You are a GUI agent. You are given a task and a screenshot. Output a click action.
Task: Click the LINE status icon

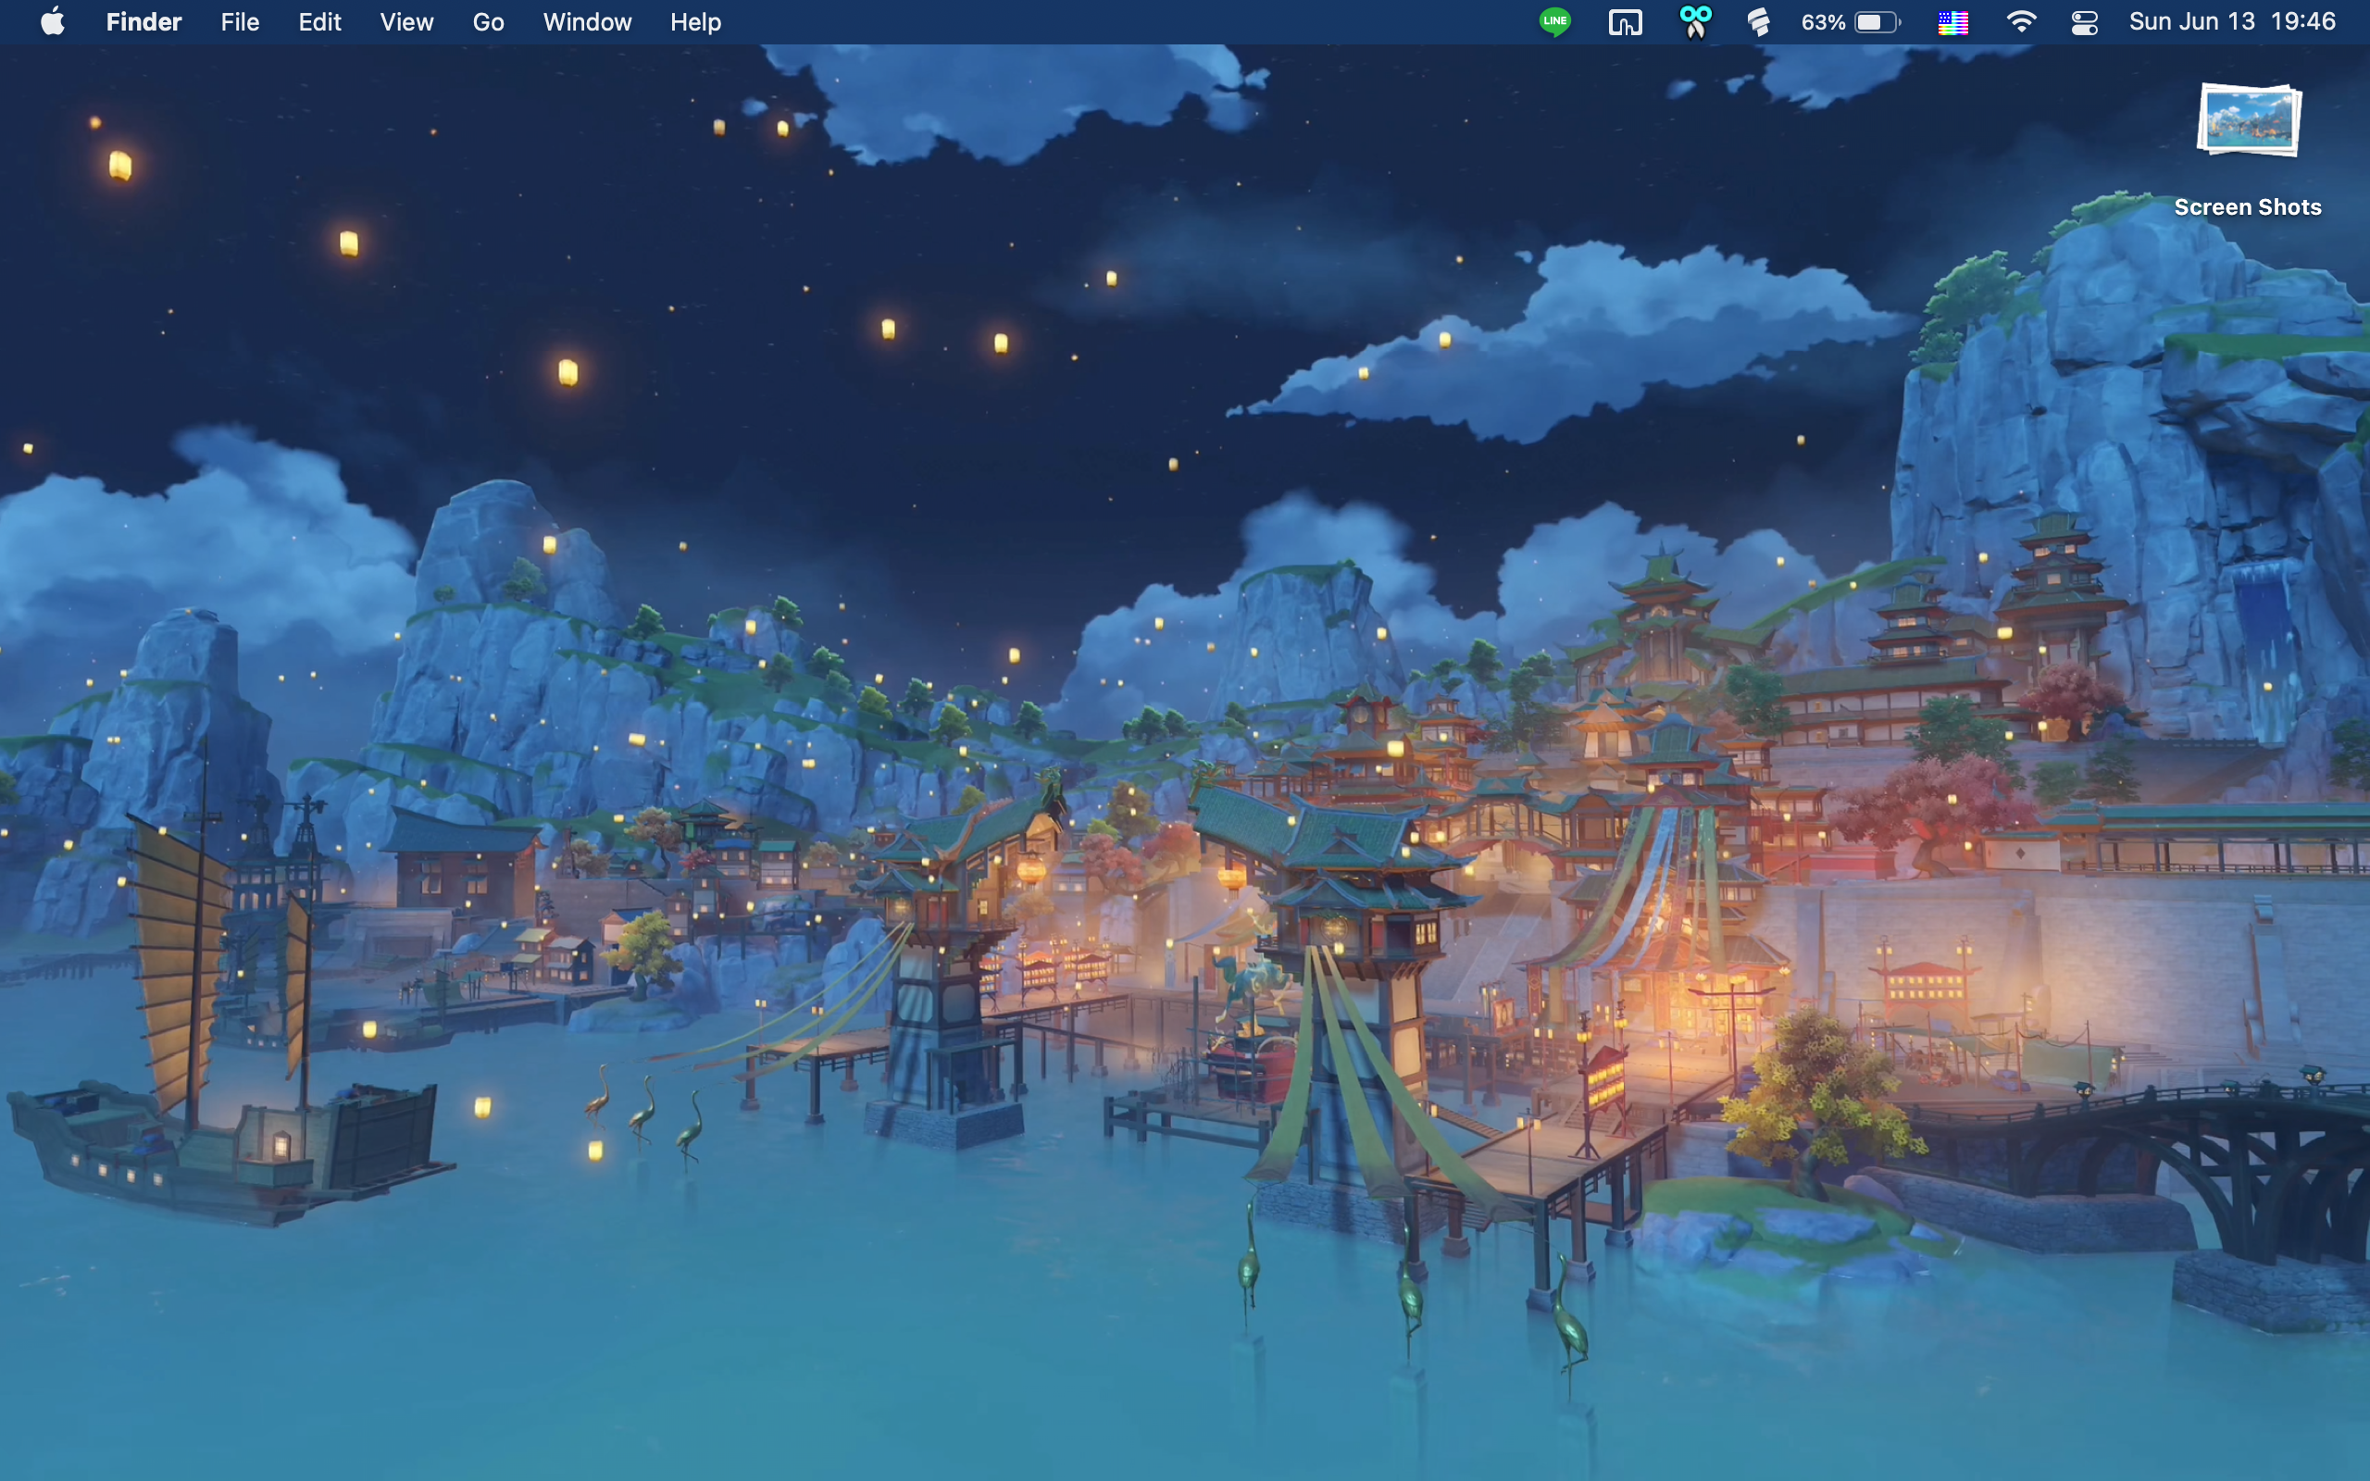pyautogui.click(x=1554, y=21)
